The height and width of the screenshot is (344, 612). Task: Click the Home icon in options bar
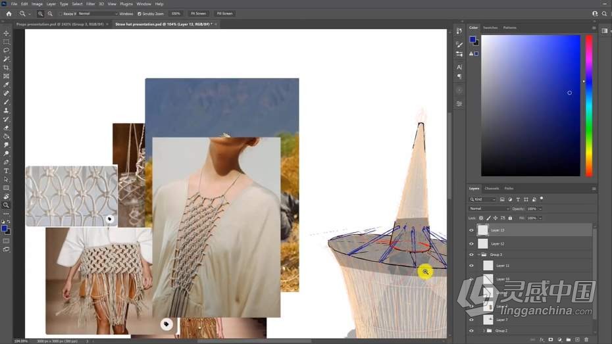click(7, 13)
